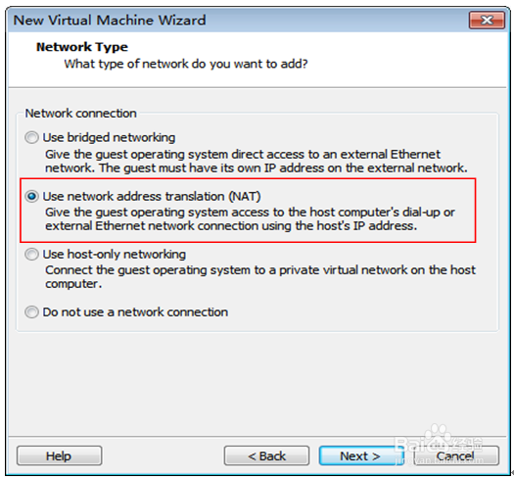Click the 'Use network address translation (NAT)' label
The height and width of the screenshot is (479, 514).
point(152,196)
